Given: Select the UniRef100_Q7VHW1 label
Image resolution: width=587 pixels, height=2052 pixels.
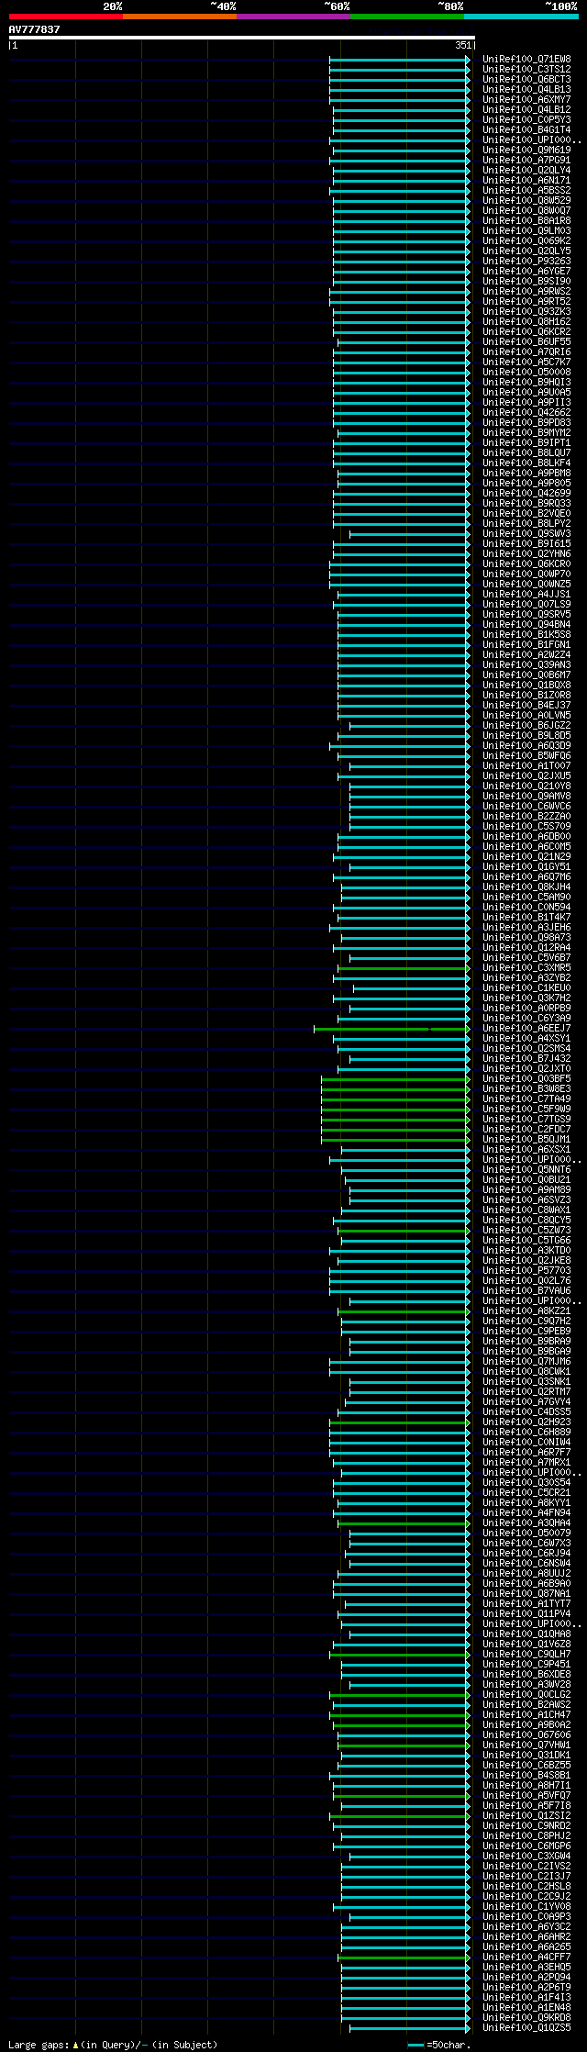Looking at the screenshot, I should [526, 1745].
